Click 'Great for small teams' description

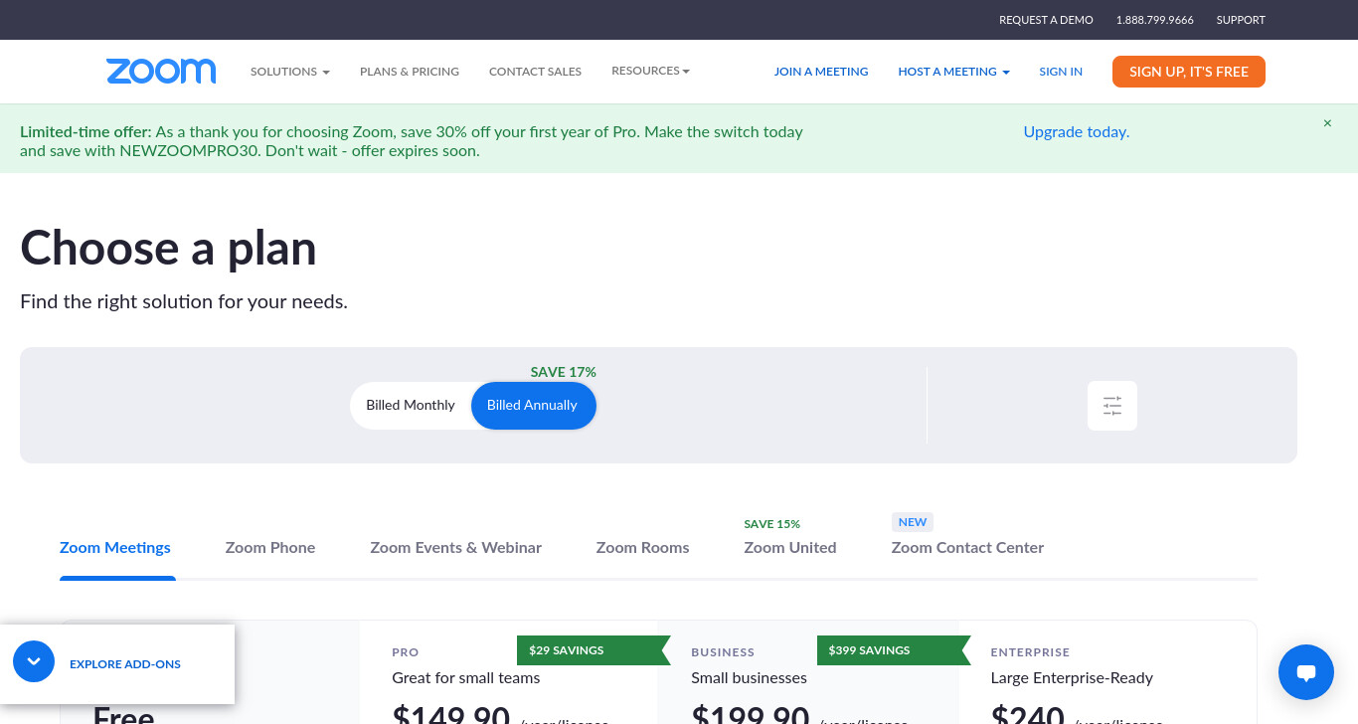coord(466,678)
